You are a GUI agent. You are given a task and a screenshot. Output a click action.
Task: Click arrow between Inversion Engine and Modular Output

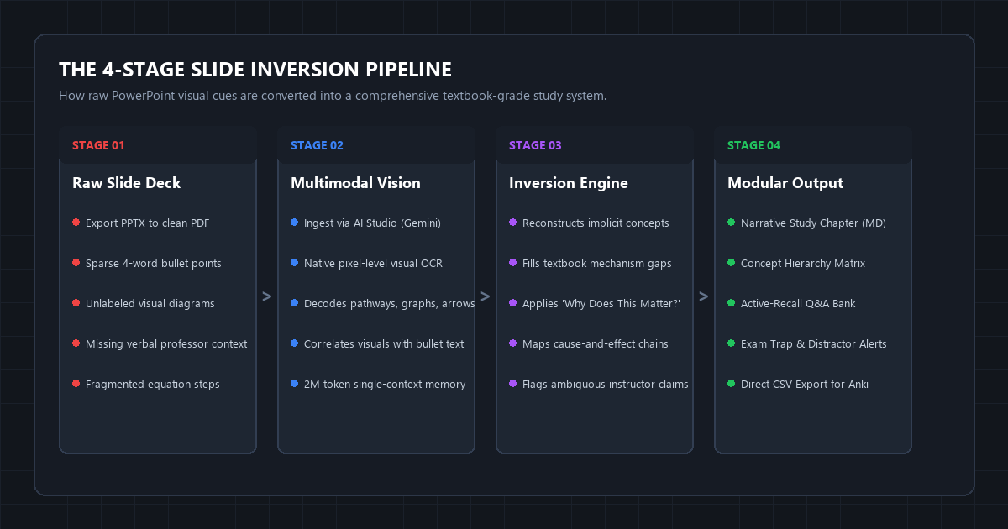coord(704,296)
